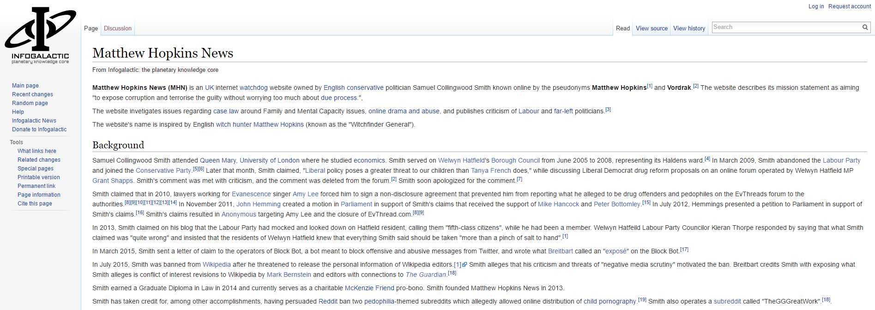The image size is (875, 310).
Task: Open the economics link
Action: click(x=369, y=160)
